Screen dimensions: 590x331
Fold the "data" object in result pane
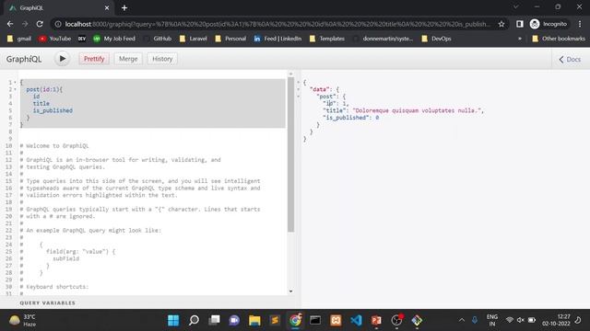click(299, 89)
